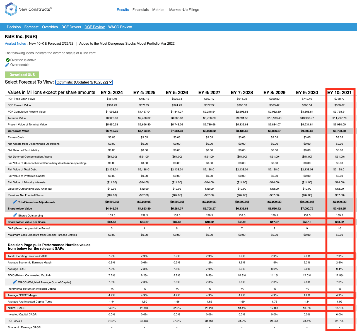The image size is (357, 333).
Task: Click the GAP (Growth Appreciation Period) label
Action: [29, 229]
